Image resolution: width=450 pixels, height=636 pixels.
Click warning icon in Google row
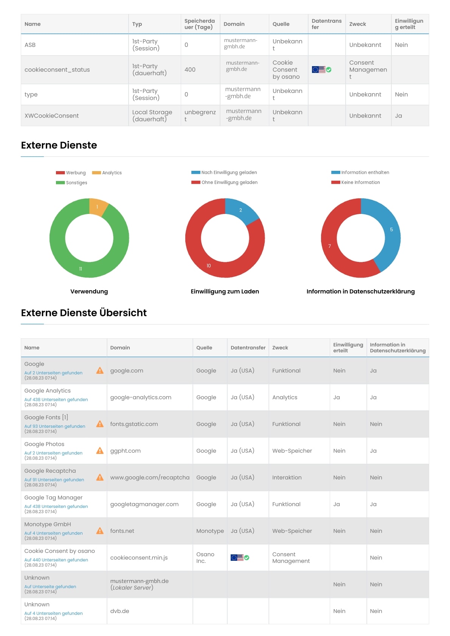tap(100, 370)
